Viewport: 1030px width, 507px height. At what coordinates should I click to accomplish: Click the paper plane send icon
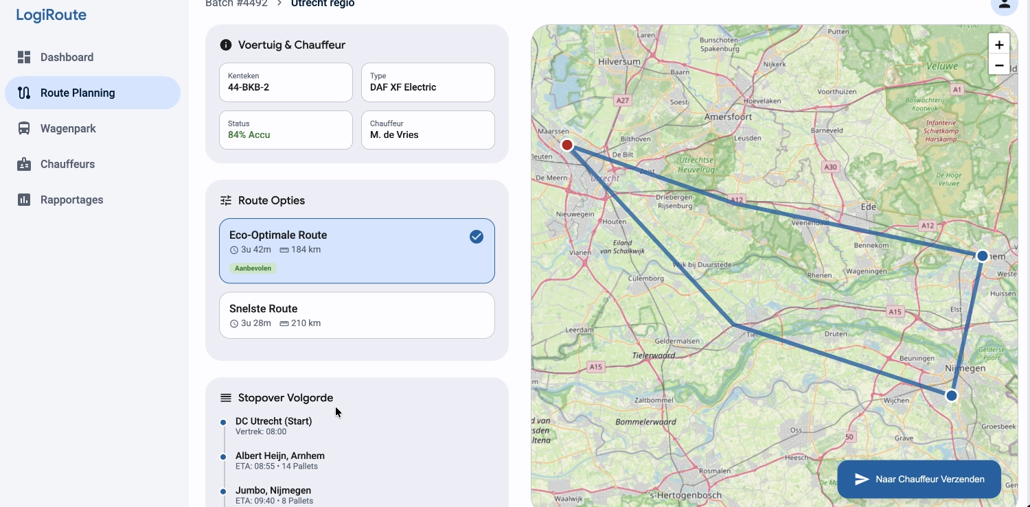(x=860, y=479)
